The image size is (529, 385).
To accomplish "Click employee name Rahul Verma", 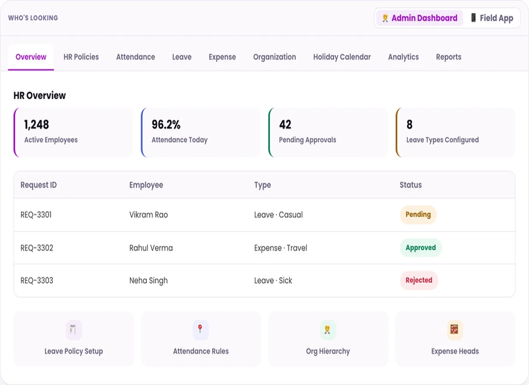I will [151, 248].
